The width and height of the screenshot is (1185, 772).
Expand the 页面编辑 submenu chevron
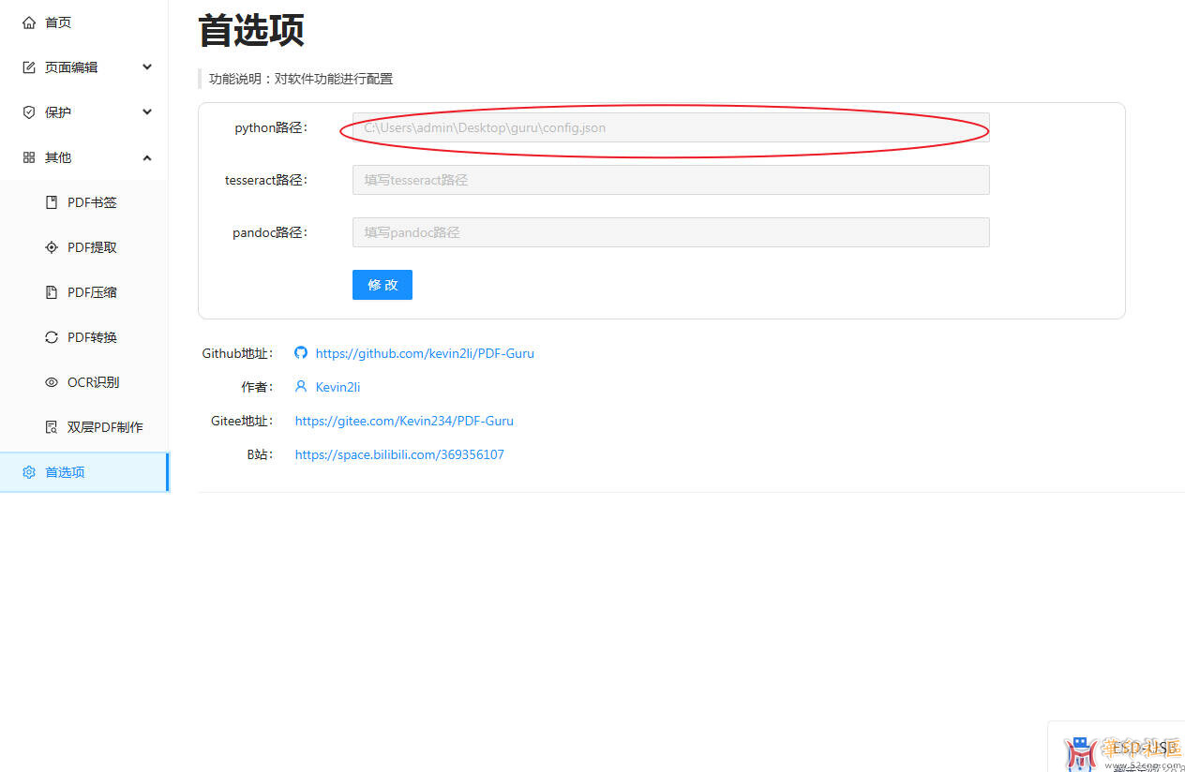147,67
